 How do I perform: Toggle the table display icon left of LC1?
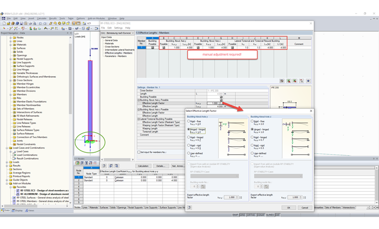(x=79, y=23)
